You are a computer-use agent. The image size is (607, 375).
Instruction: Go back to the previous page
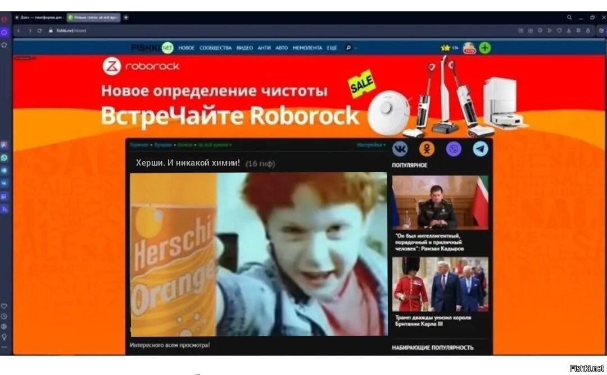19,30
